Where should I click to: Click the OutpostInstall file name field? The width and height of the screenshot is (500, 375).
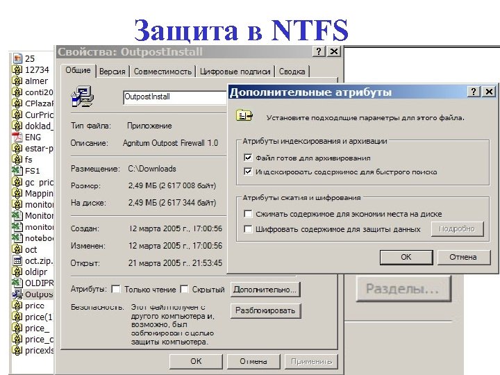pos(175,97)
